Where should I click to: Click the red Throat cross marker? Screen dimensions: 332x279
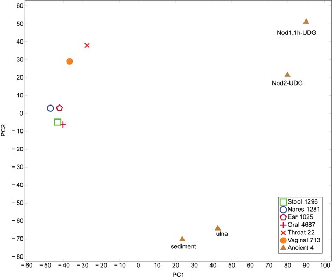coord(87,45)
